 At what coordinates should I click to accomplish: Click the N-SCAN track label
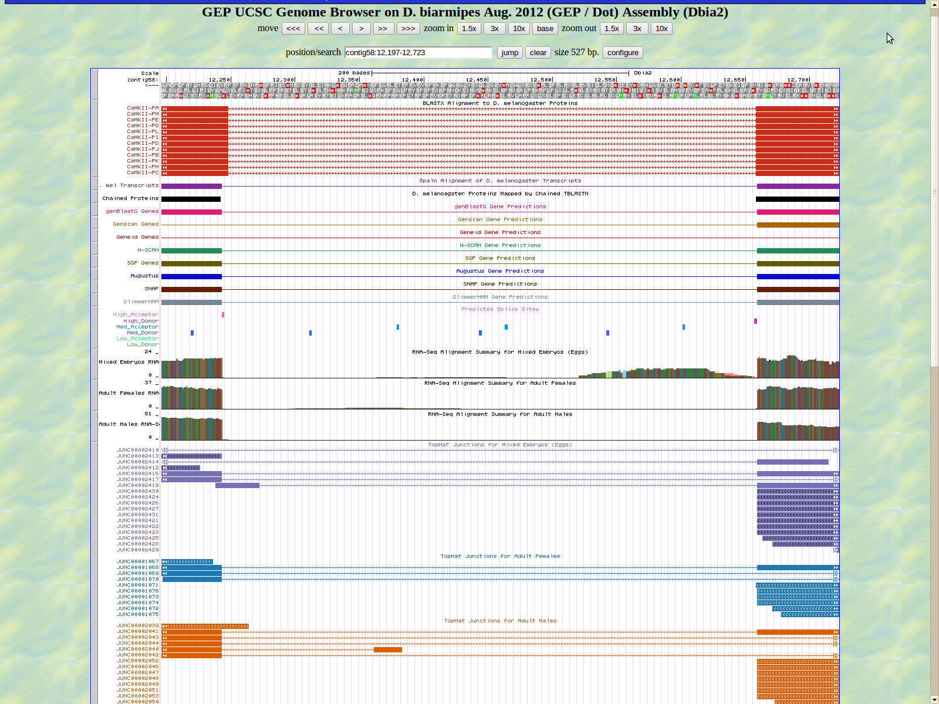tap(148, 250)
